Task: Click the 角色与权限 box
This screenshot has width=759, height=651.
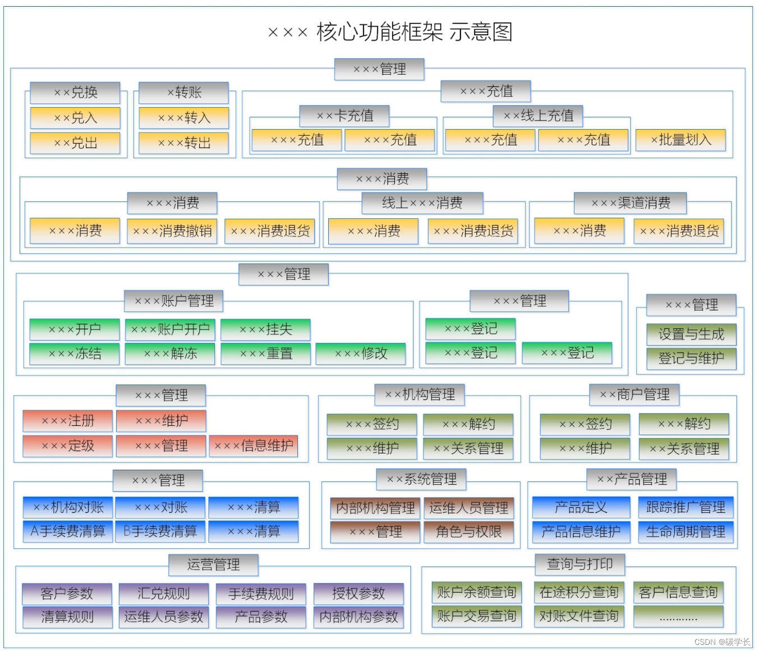Action: pos(469,532)
